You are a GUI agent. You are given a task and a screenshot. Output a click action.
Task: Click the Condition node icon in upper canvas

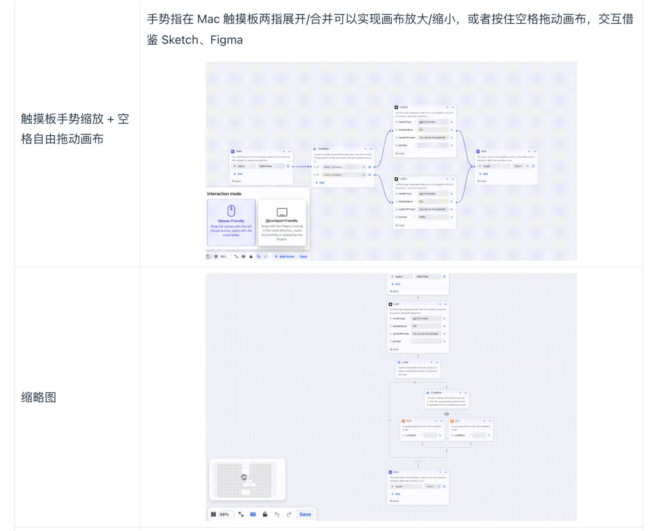[315, 149]
